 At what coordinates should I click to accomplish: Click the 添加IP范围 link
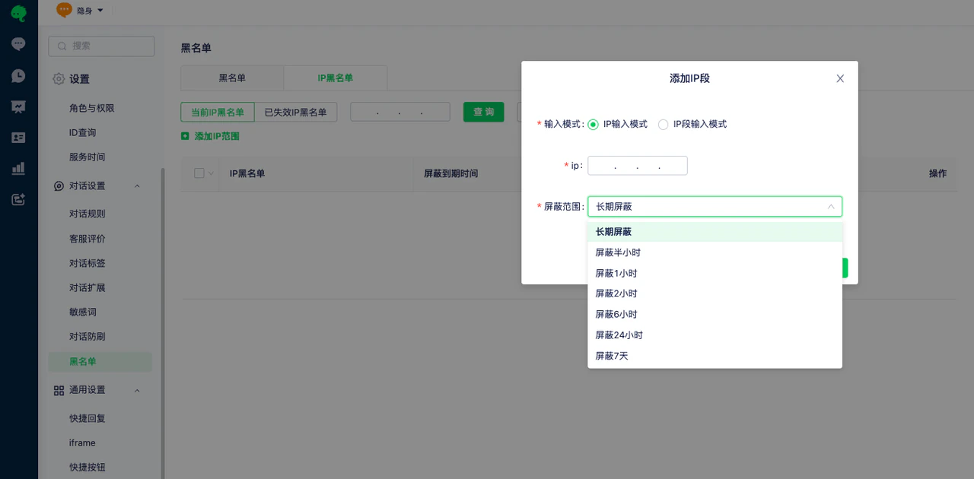pos(217,136)
